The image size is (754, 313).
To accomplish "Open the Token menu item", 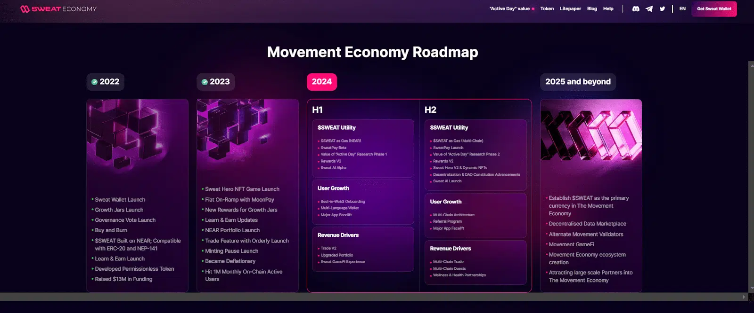I will (x=547, y=9).
